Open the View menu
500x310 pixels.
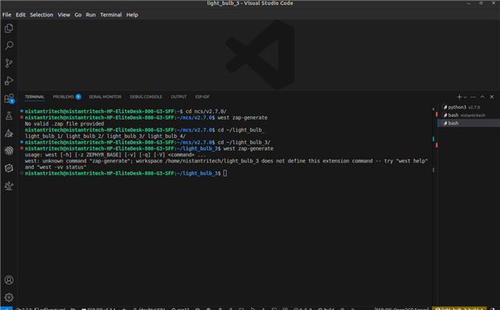tap(64, 15)
